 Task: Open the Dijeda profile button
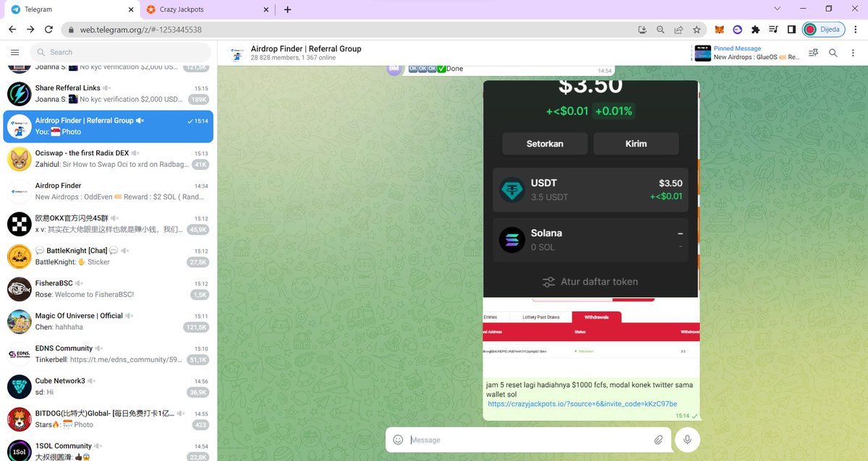pos(823,30)
